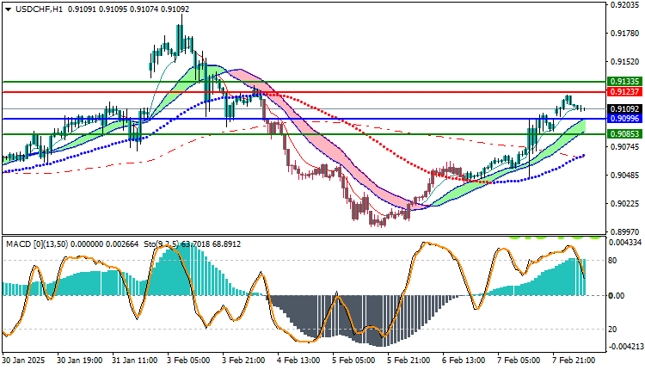
Task: Click the 0.90225 price axis value
Action: pos(625,204)
